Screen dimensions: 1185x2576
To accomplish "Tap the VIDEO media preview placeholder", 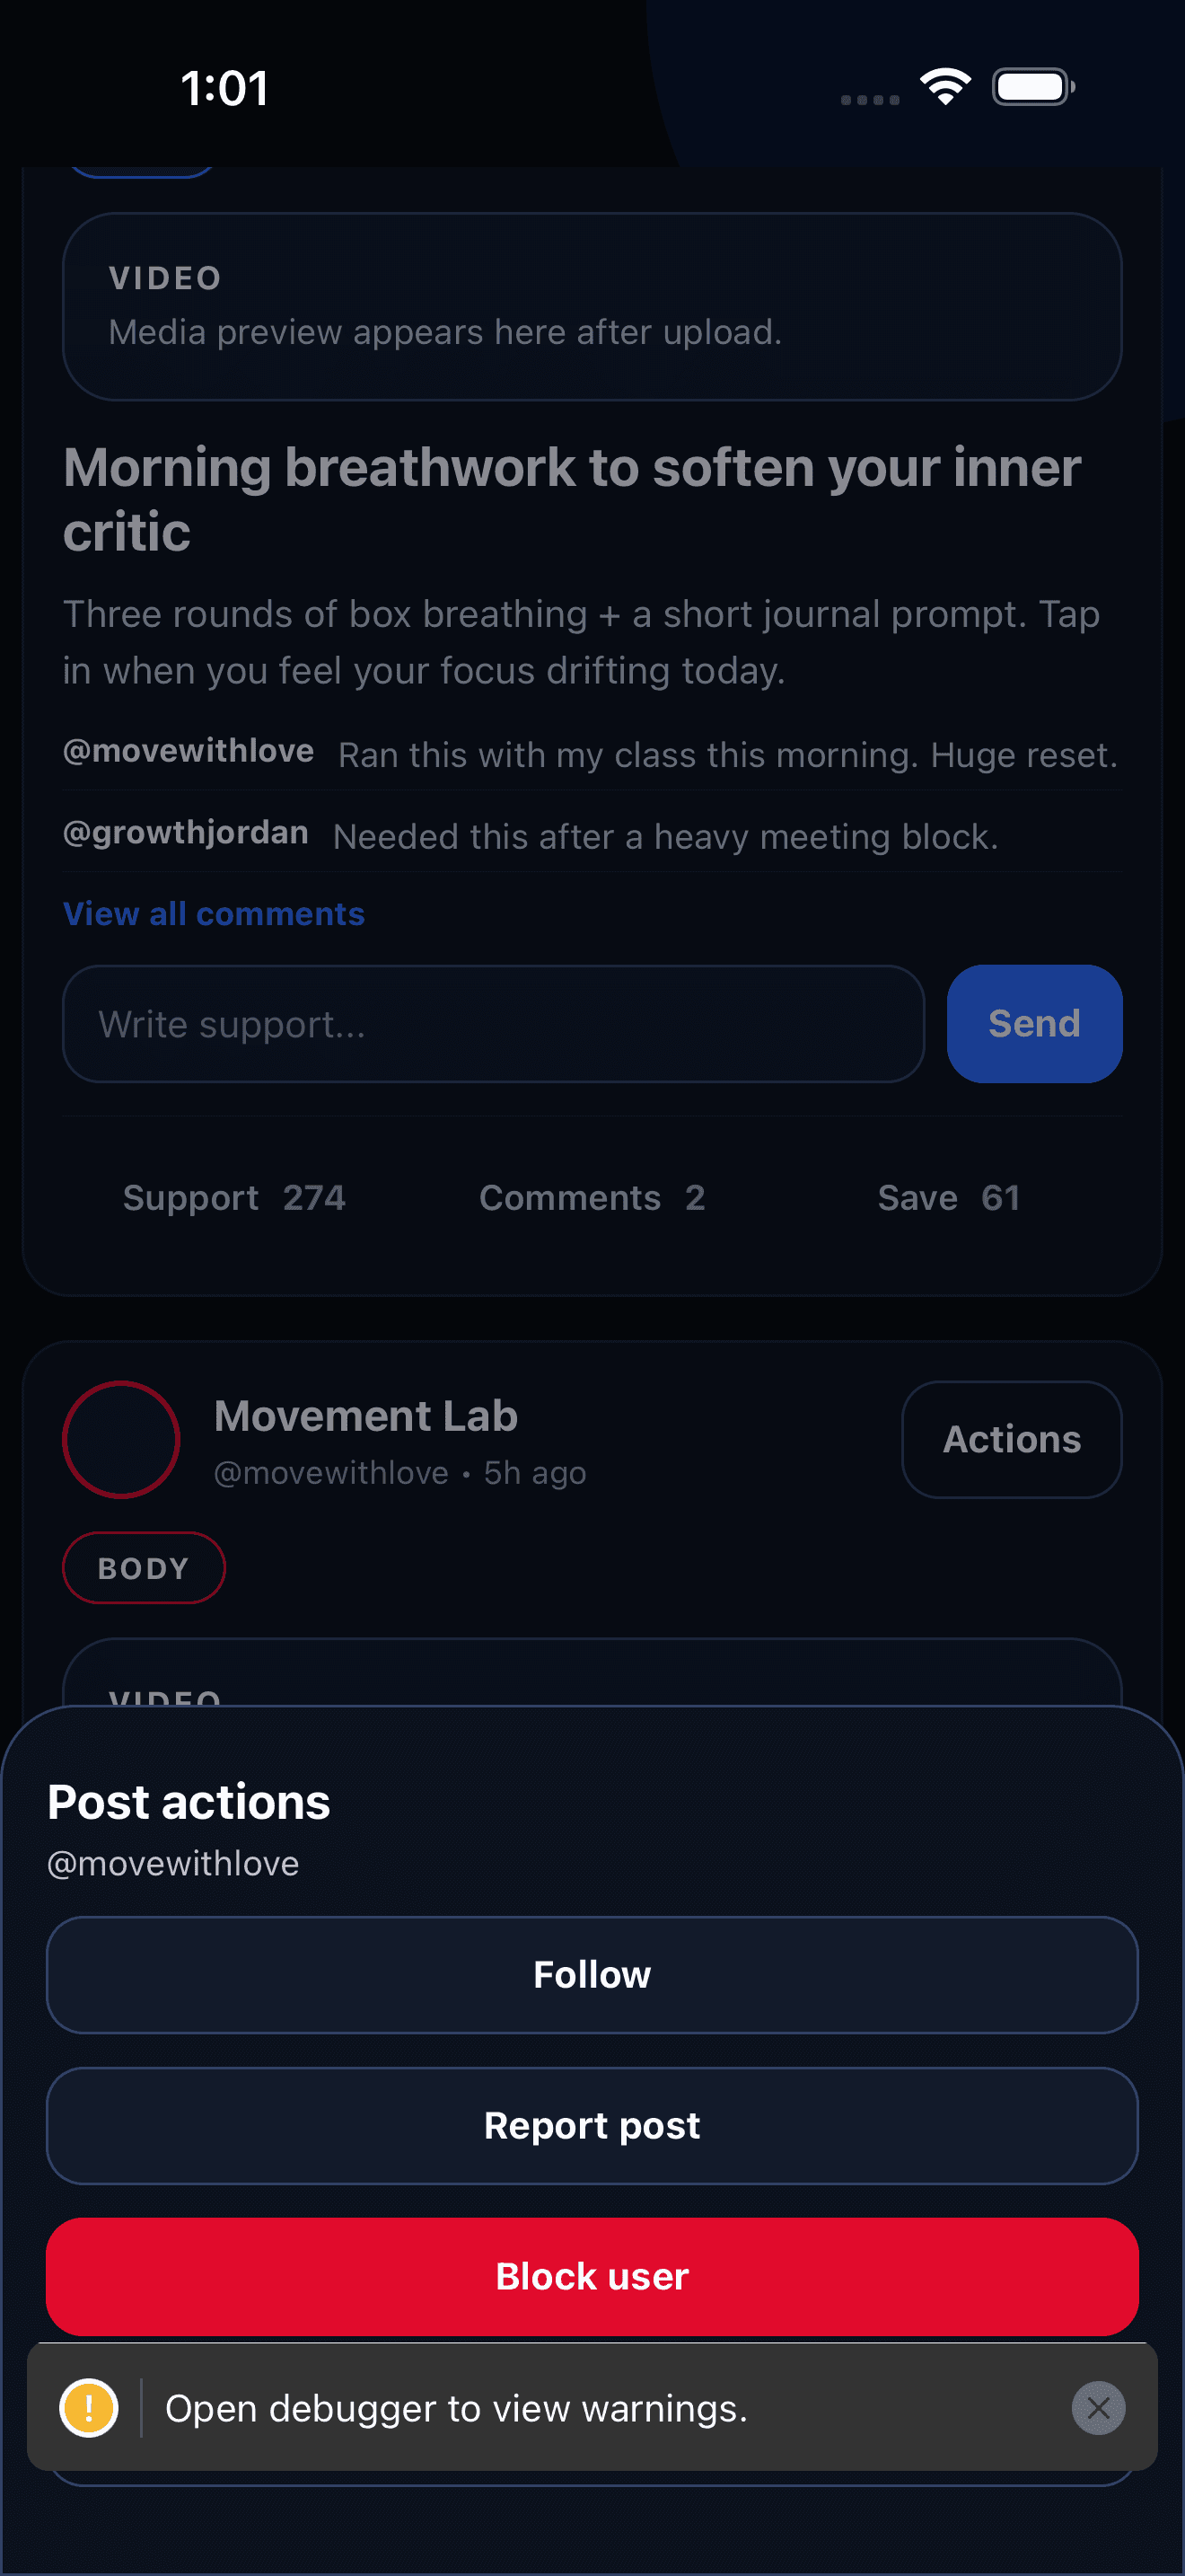I will click(x=592, y=305).
